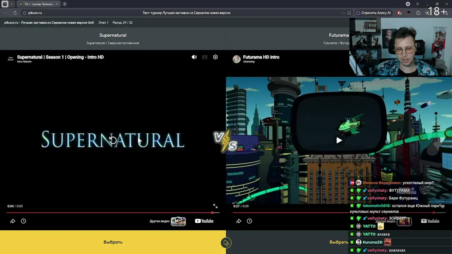Share the Futurama video

pyautogui.click(x=239, y=221)
